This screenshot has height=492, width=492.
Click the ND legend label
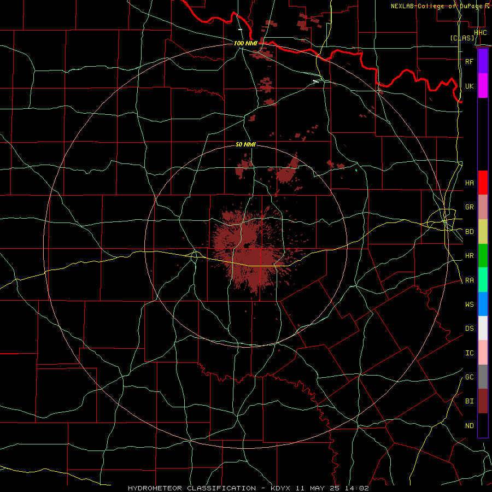(x=469, y=425)
